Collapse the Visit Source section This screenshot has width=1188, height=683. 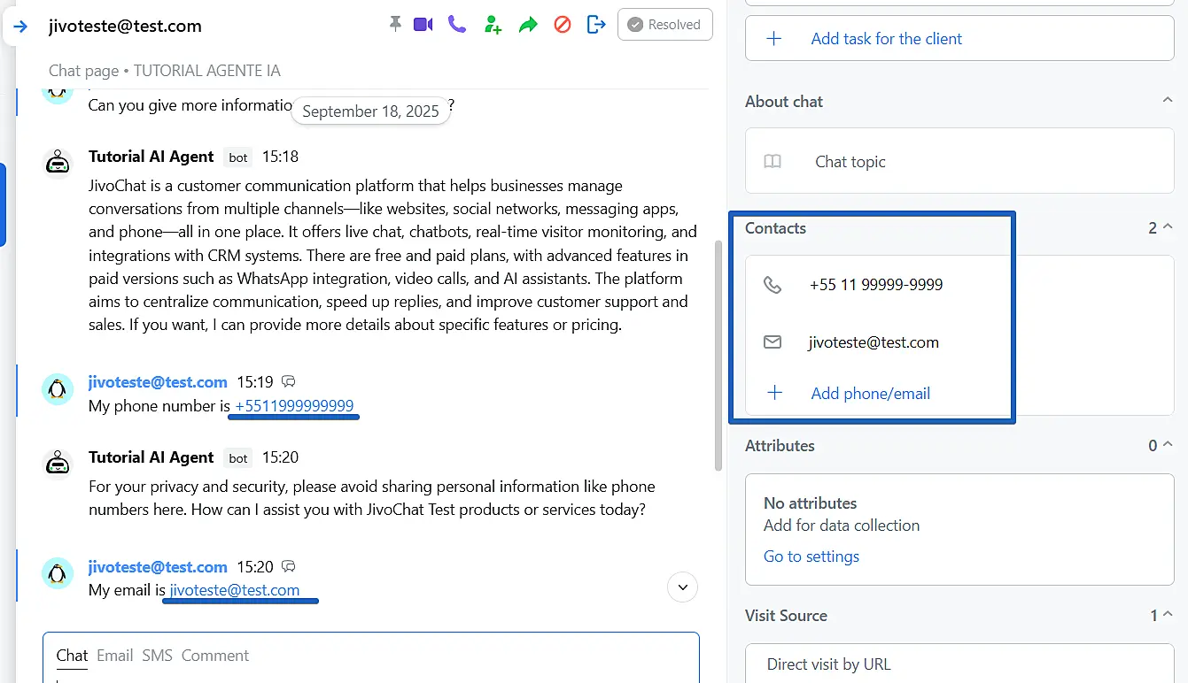click(1167, 615)
